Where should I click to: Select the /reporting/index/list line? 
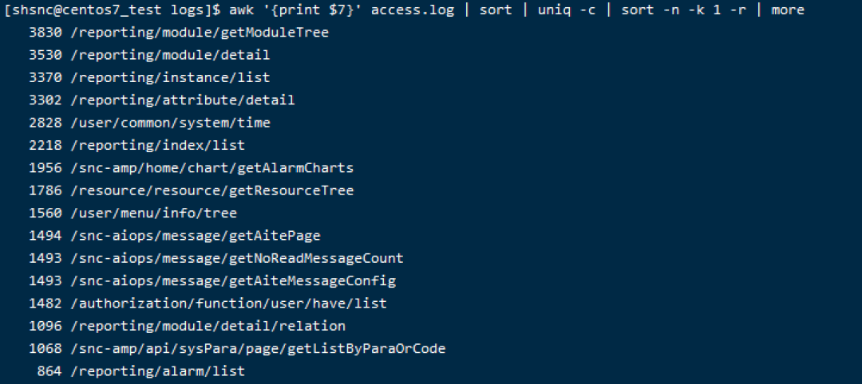(157, 146)
